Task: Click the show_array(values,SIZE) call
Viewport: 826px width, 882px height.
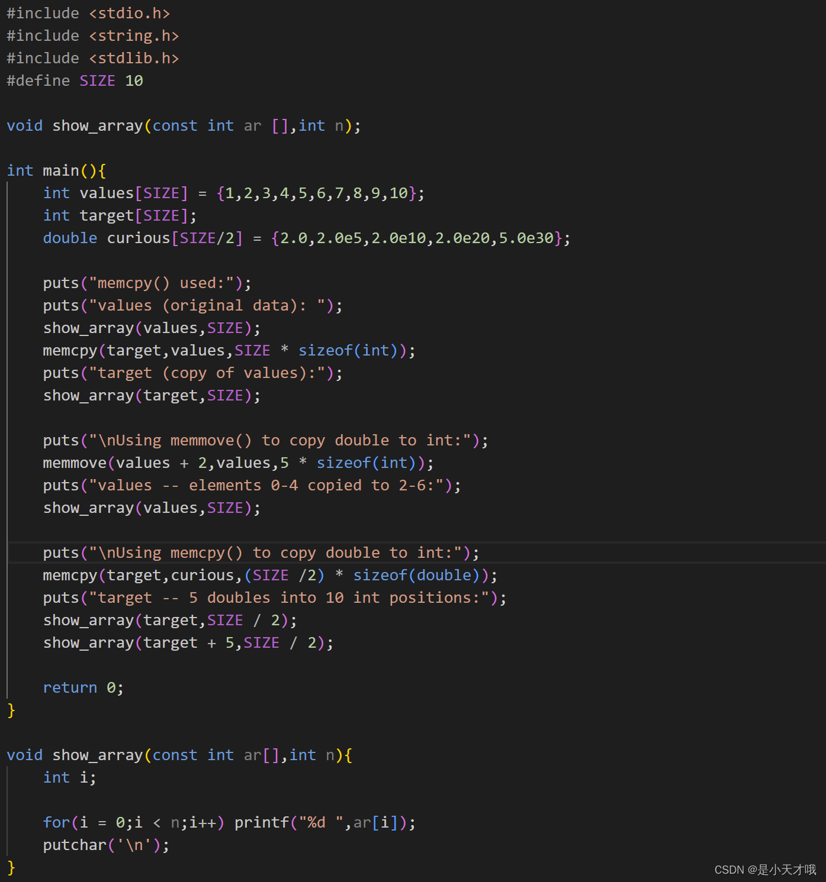Action: click(151, 328)
